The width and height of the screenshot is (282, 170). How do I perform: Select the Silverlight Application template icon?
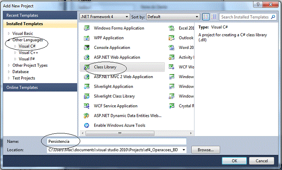(x=87, y=86)
